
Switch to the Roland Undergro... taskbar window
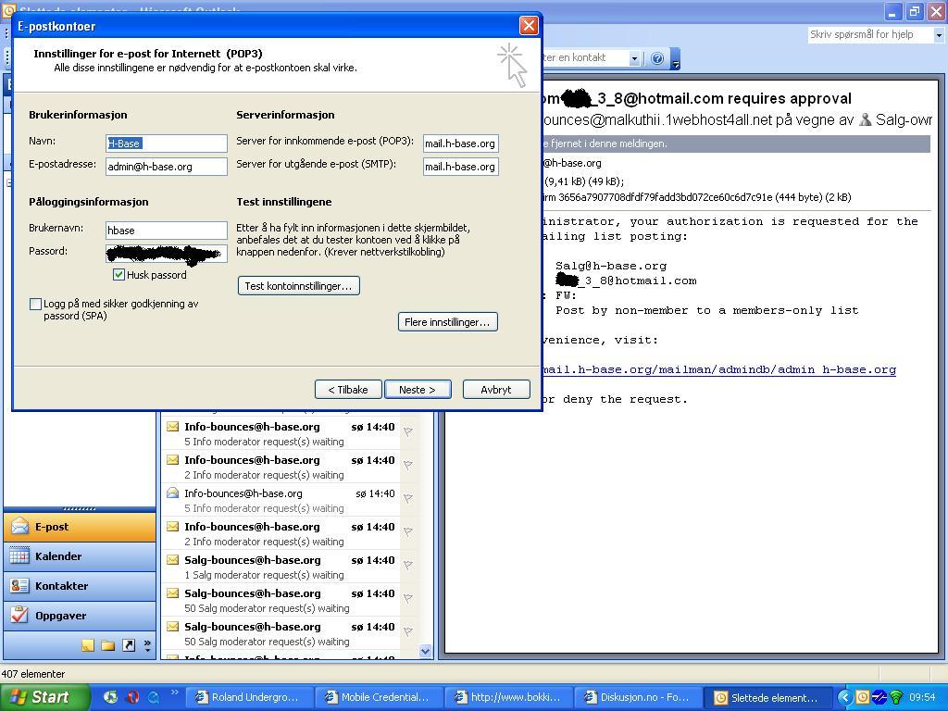tap(248, 697)
